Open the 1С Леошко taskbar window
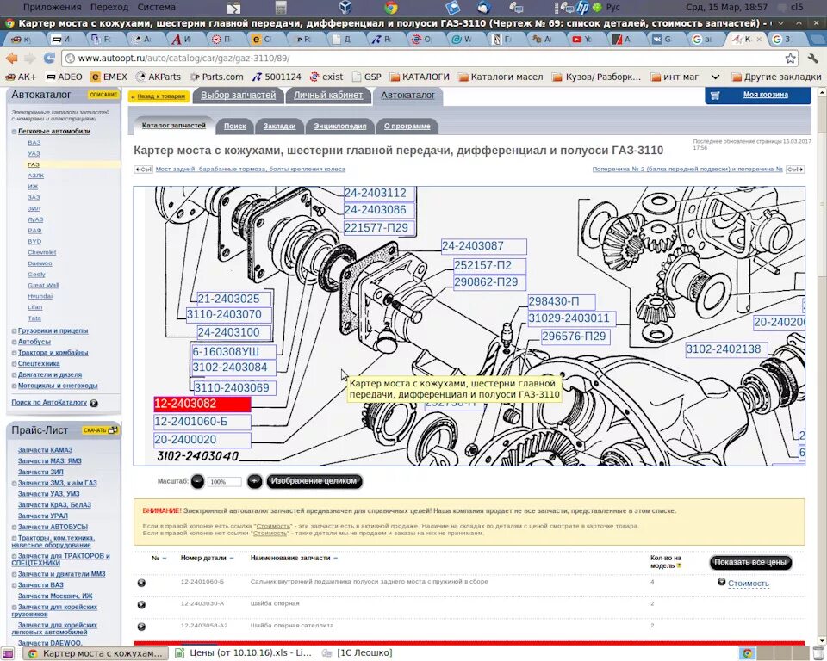The width and height of the screenshot is (827, 661). click(358, 653)
